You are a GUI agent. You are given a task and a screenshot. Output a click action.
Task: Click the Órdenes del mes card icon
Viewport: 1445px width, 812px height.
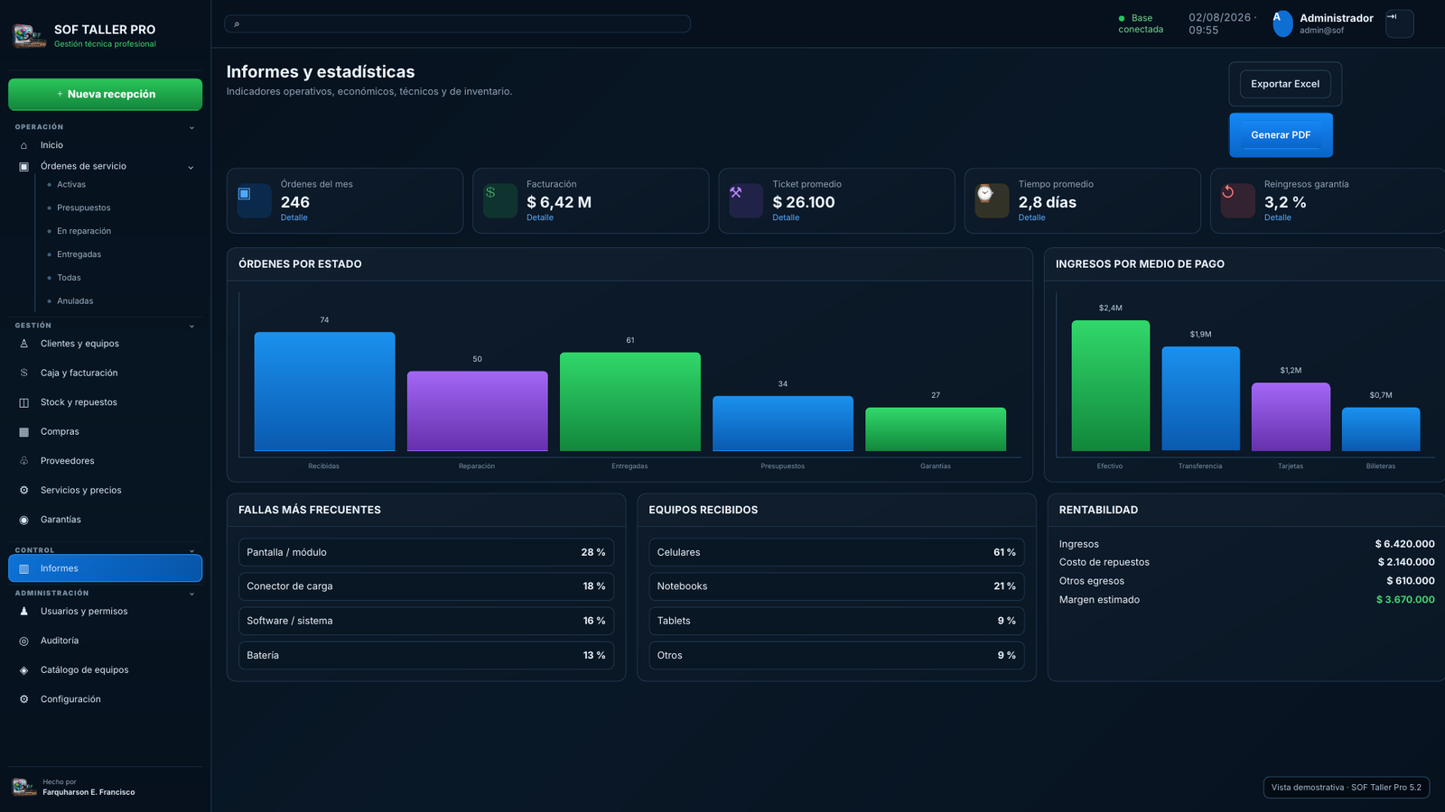(x=254, y=200)
